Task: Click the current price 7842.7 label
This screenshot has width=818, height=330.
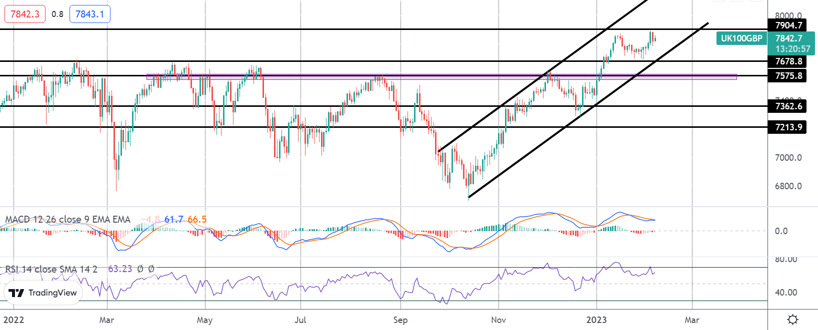Action: [x=789, y=38]
